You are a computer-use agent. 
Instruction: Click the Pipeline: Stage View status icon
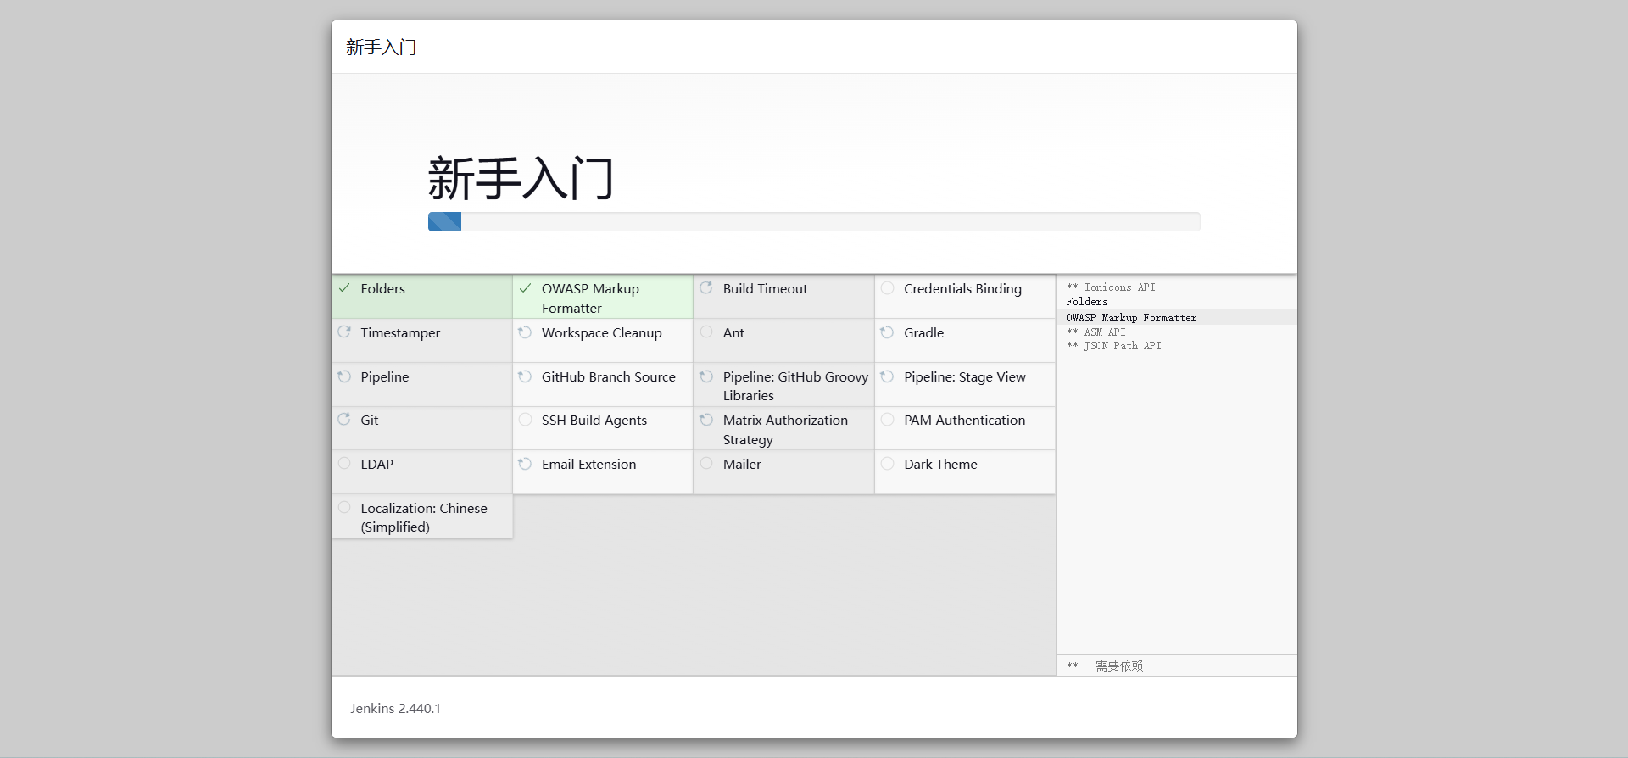pos(888,376)
